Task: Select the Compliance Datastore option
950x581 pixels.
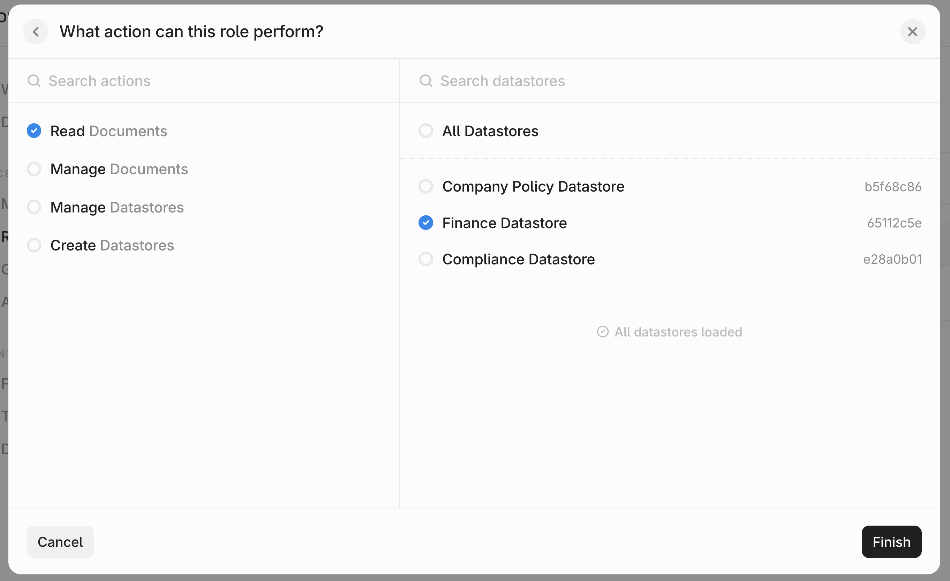Action: coord(425,259)
